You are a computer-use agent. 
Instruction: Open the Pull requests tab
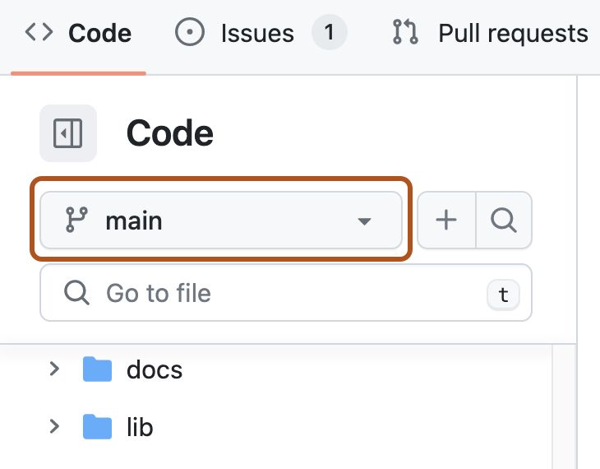coord(491,33)
